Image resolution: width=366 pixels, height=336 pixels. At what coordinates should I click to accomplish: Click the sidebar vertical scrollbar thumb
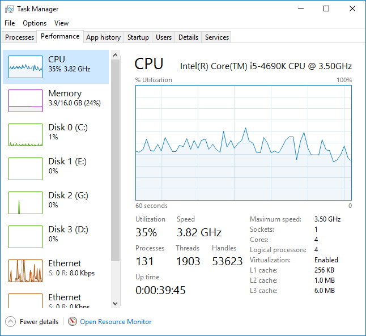coord(116,160)
